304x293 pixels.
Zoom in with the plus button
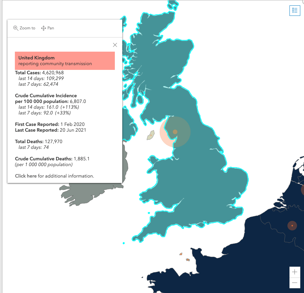click(295, 272)
